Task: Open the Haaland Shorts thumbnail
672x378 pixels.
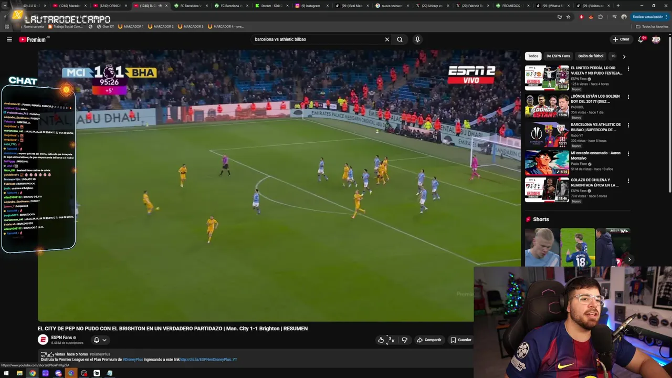Action: 541,247
